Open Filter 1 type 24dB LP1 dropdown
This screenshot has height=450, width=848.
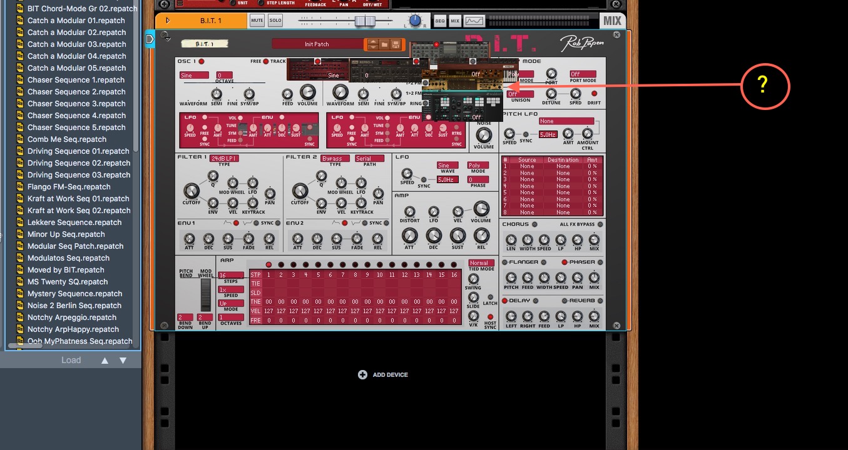pyautogui.click(x=224, y=159)
